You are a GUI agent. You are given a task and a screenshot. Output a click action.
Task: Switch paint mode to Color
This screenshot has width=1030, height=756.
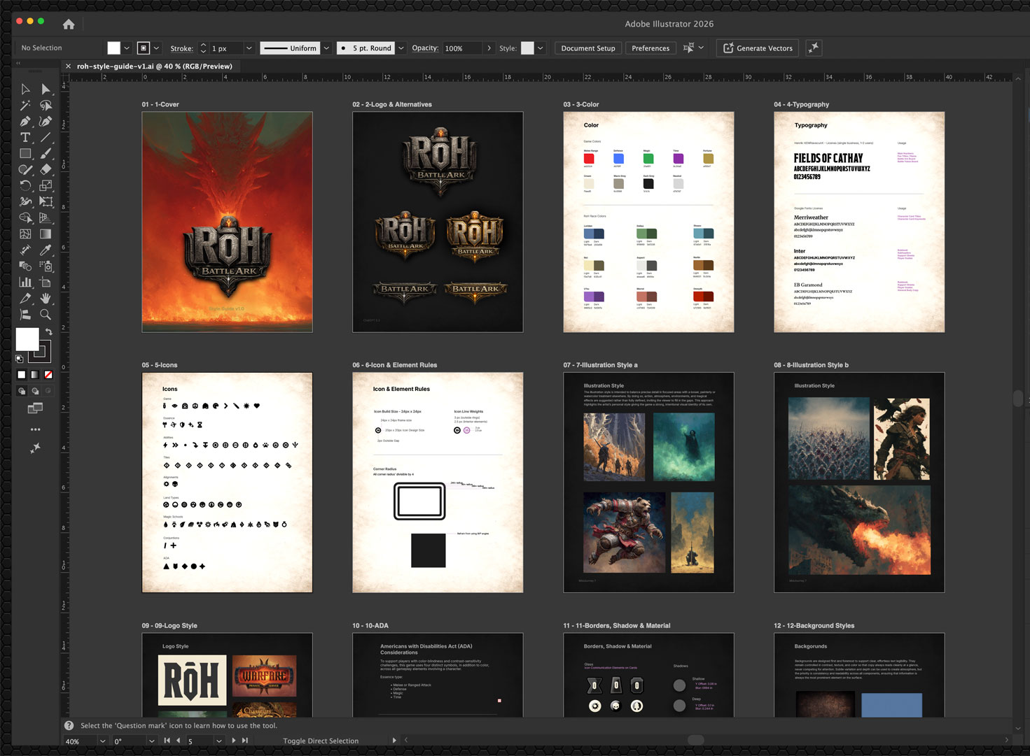(x=22, y=375)
